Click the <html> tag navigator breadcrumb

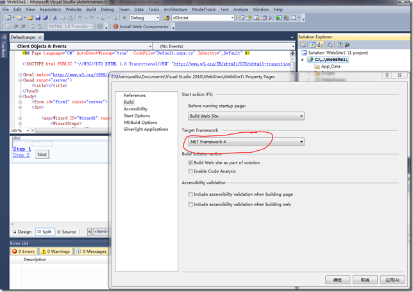point(101,232)
